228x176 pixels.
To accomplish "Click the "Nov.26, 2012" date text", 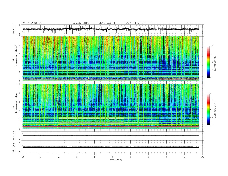I will pos(80,23).
